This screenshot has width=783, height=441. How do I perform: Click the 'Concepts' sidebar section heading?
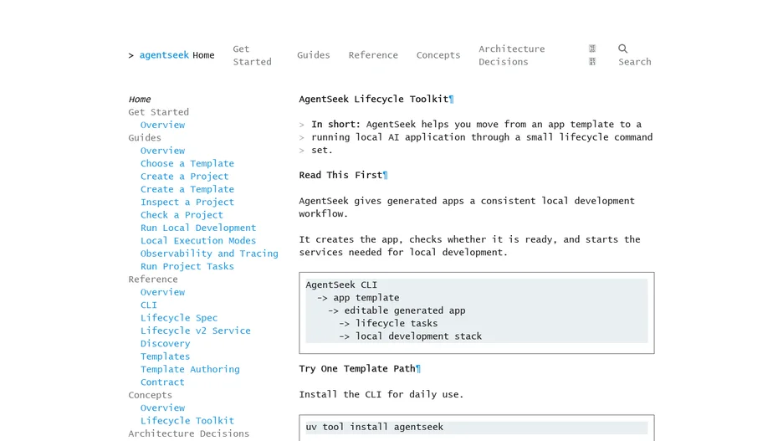pos(150,395)
